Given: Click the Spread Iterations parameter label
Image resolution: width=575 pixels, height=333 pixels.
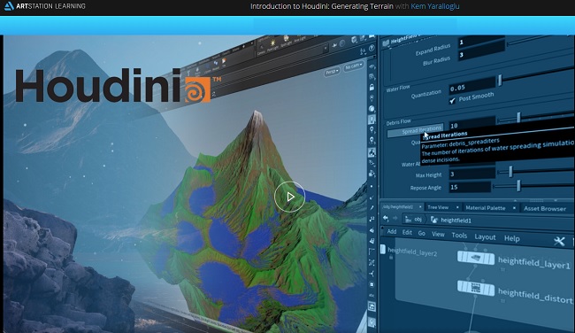Looking at the screenshot, I should tap(416, 131).
